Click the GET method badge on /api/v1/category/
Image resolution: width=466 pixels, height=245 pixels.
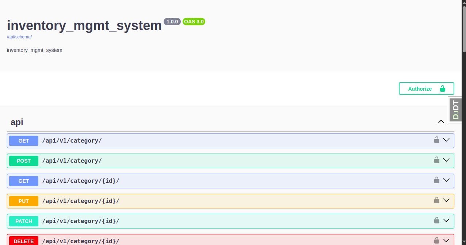[x=23, y=140]
